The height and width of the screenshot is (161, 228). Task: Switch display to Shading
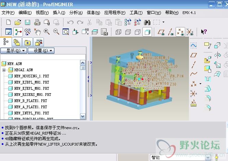tap(147, 32)
